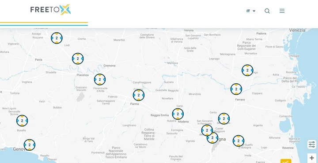
Task: Click the Venezia label on the map
Action: pos(297,30)
